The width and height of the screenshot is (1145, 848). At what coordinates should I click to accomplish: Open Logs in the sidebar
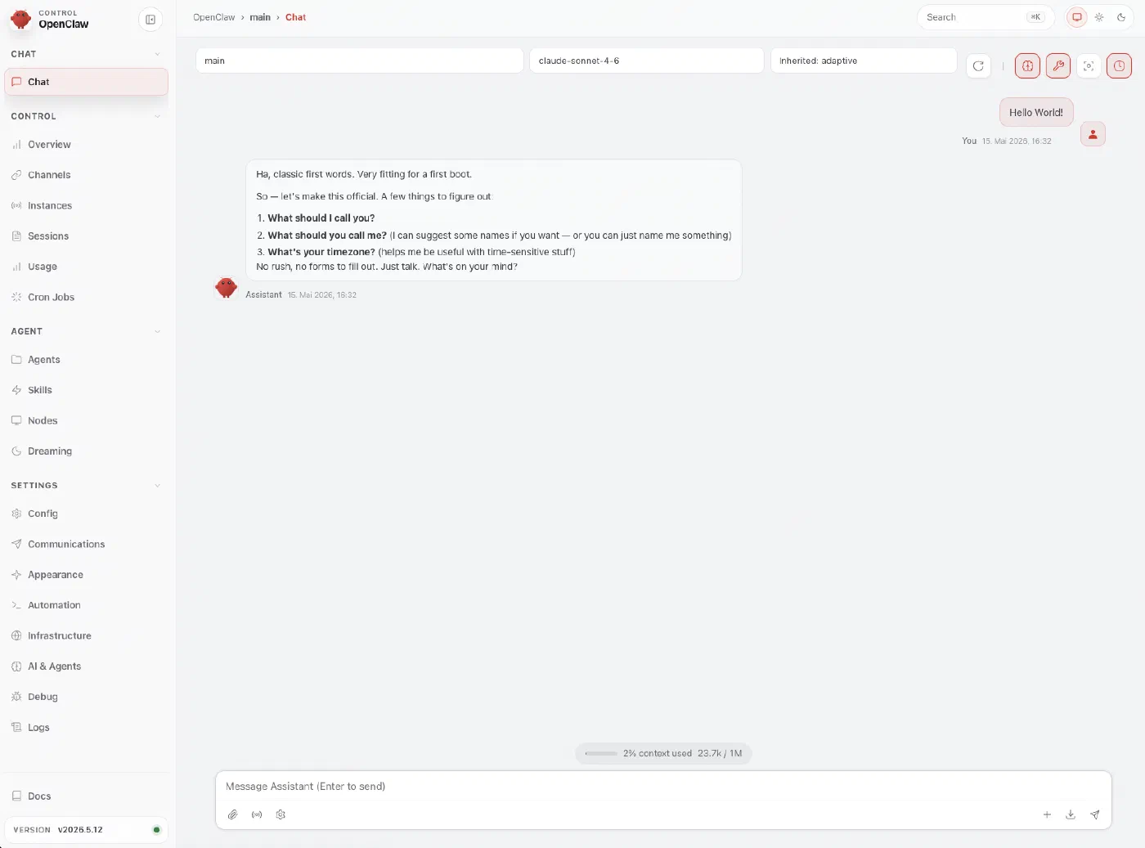[x=86, y=728]
